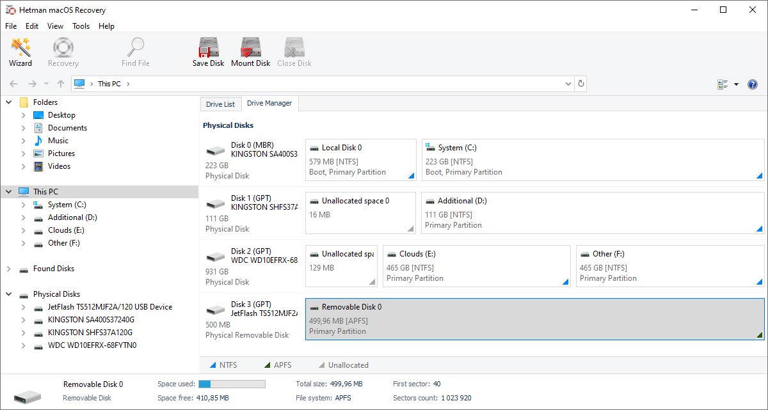Image resolution: width=768 pixels, height=410 pixels.
Task: Click the view options icon
Action: click(723, 84)
